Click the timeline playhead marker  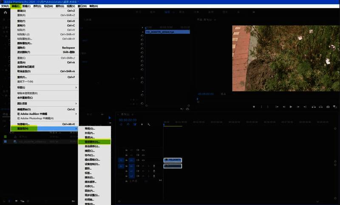point(164,124)
